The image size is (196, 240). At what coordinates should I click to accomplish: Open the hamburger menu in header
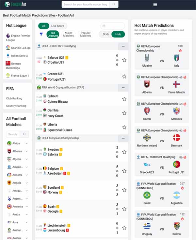(155, 5)
